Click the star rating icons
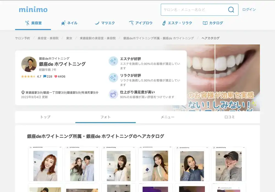 coord(28,77)
